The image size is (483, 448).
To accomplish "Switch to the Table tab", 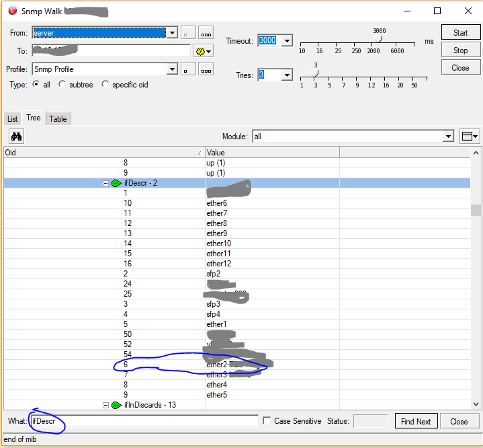I will [x=58, y=119].
